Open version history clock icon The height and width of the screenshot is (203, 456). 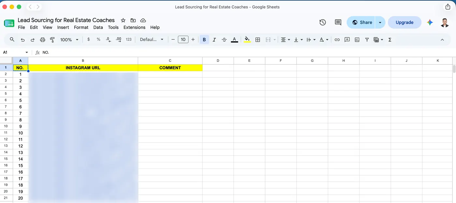pyautogui.click(x=322, y=22)
